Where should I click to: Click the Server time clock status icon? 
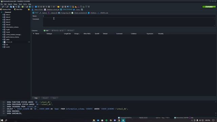[x=175, y=118]
